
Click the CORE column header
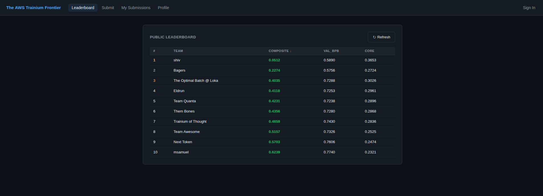[x=369, y=51]
